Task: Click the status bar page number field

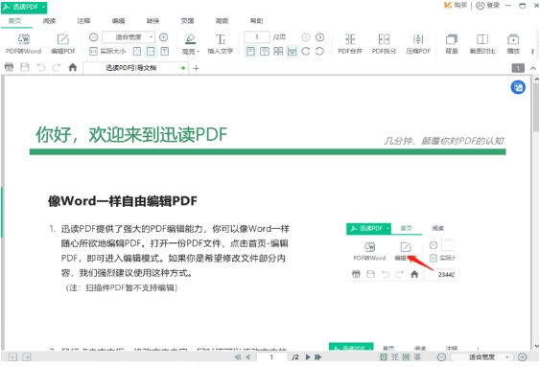Action: [271, 357]
